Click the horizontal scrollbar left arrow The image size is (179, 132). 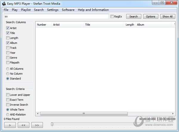38,114
